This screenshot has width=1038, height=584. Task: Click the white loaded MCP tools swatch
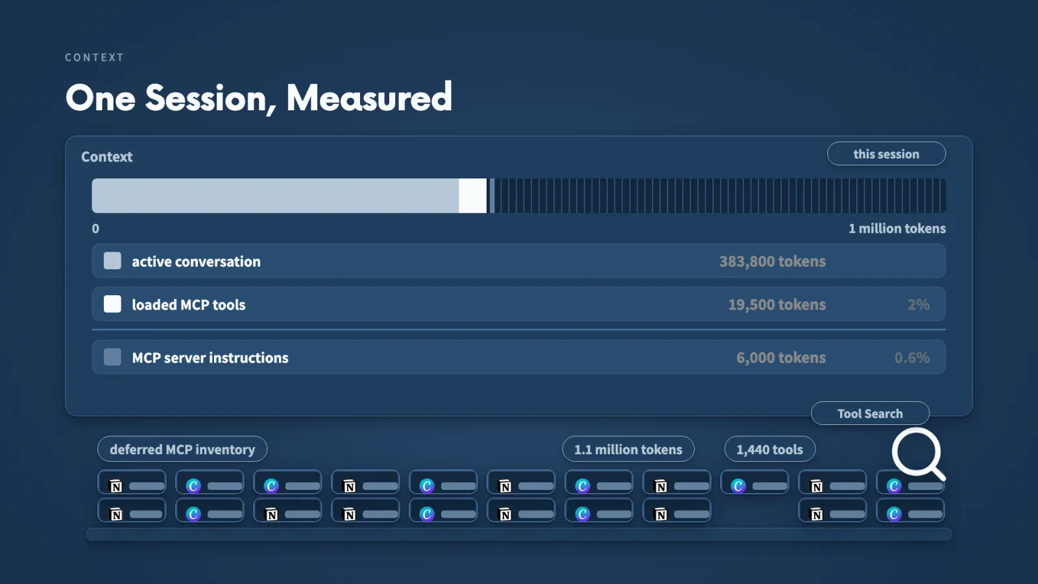pos(112,304)
